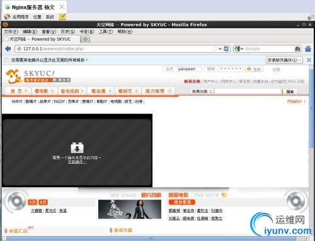The height and width of the screenshot is (241, 315).
Task: Go back with the blue Back arrow
Action: tap(8, 49)
